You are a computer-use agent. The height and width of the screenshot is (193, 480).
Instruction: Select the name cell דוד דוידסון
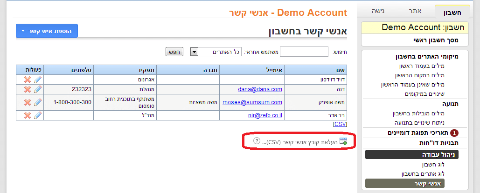click(316, 80)
